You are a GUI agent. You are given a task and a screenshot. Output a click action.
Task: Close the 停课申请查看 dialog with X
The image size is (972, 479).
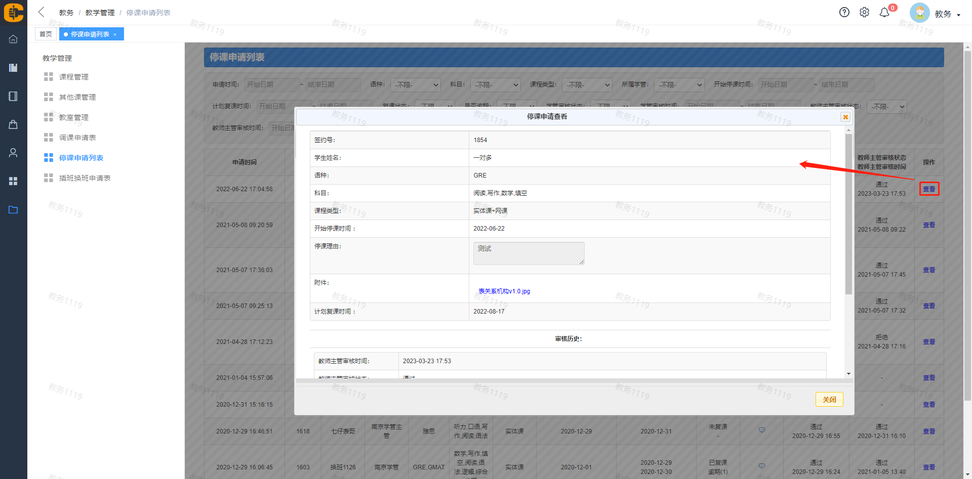pyautogui.click(x=845, y=117)
